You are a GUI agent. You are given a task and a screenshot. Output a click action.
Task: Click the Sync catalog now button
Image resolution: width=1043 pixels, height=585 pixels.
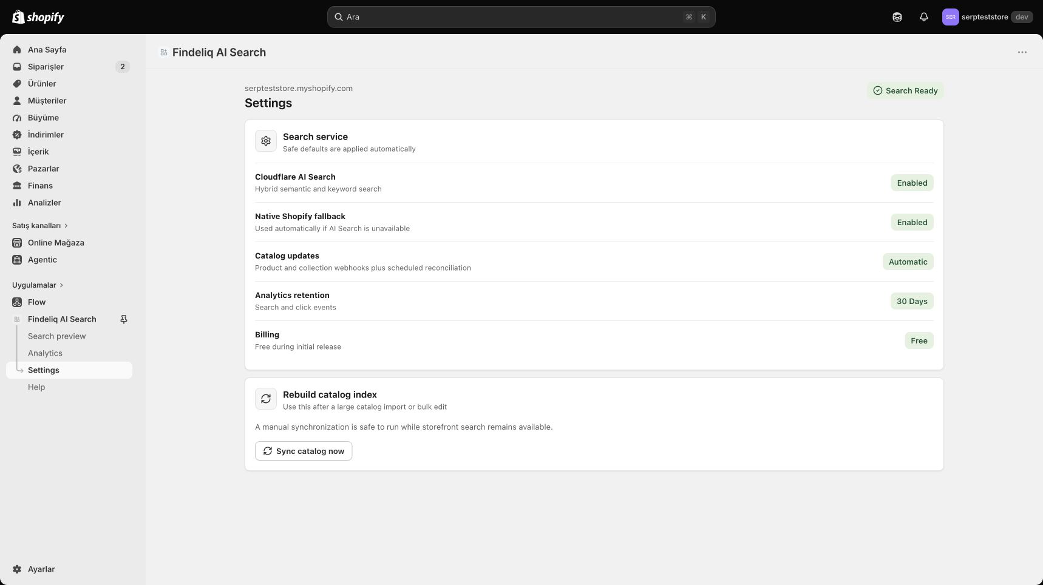click(304, 451)
